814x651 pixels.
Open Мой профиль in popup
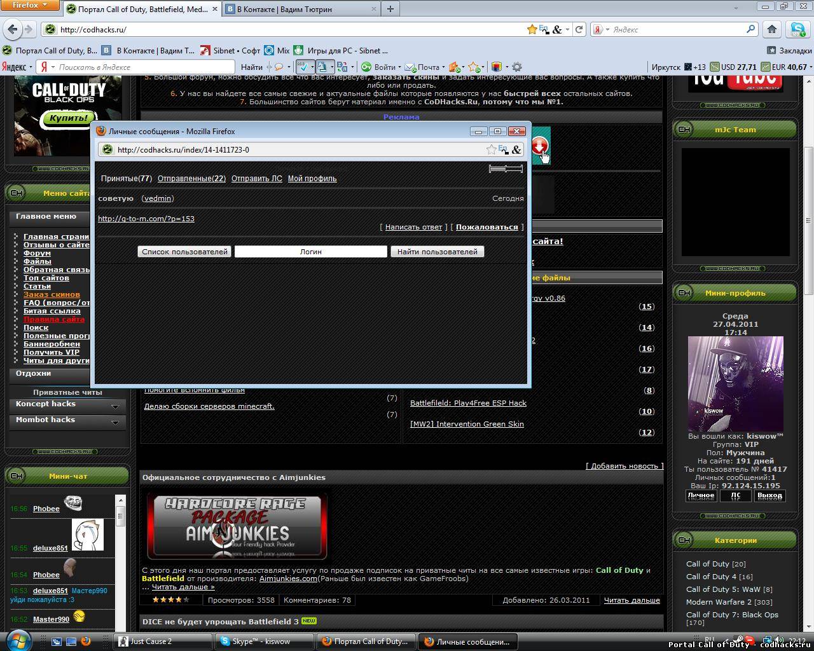(312, 179)
